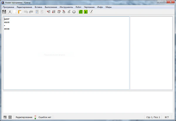This screenshot has height=121, width=176.
Task: Click the code line containing 'нач'
Action: point(7,22)
